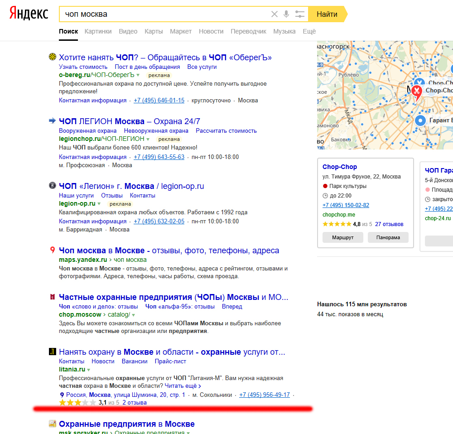Open 'Охранные предприятия в Москве' result
The width and height of the screenshot is (453, 434).
tap(127, 424)
